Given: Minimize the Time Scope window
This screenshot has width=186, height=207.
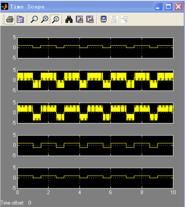Looking at the screenshot, I should point(158,7).
